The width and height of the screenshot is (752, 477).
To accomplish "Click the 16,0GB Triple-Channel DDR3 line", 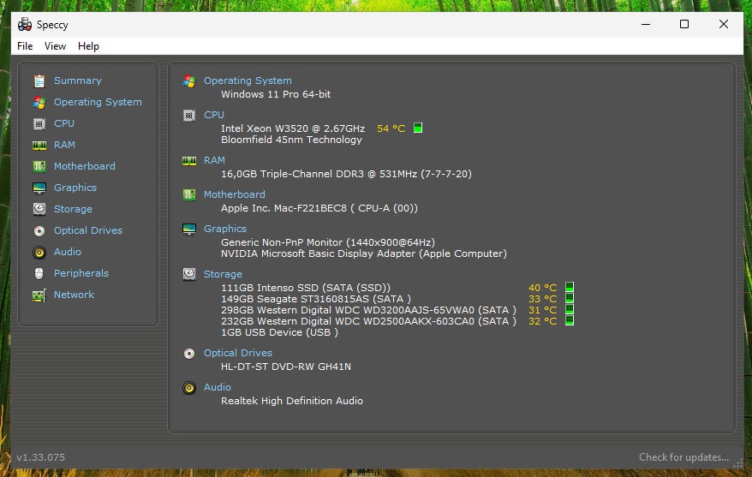I will tap(346, 174).
